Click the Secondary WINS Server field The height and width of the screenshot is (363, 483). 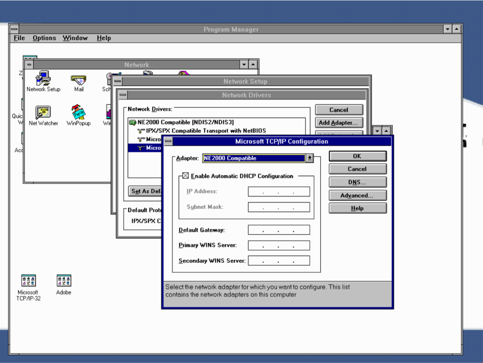pos(279,261)
